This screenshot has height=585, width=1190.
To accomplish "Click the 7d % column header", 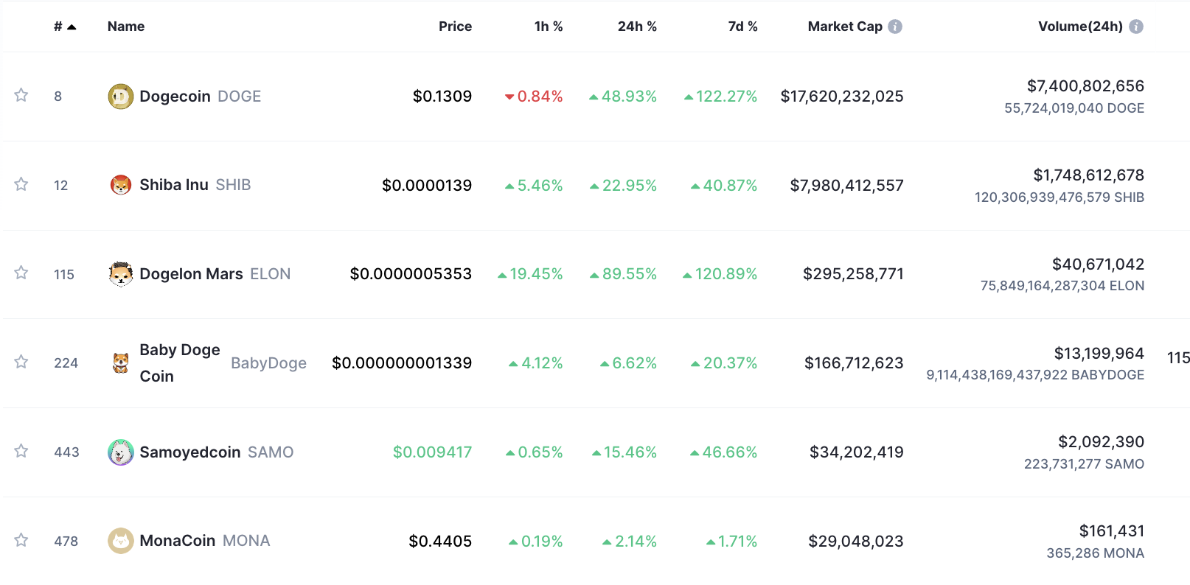I will [x=742, y=27].
